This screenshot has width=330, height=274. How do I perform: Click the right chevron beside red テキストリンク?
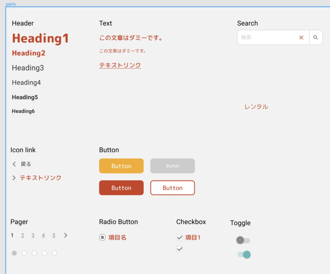pyautogui.click(x=14, y=178)
